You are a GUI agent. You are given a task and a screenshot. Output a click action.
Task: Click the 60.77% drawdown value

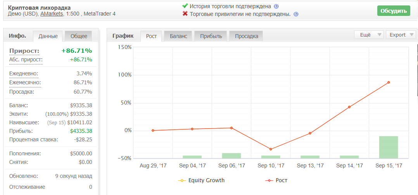point(83,92)
